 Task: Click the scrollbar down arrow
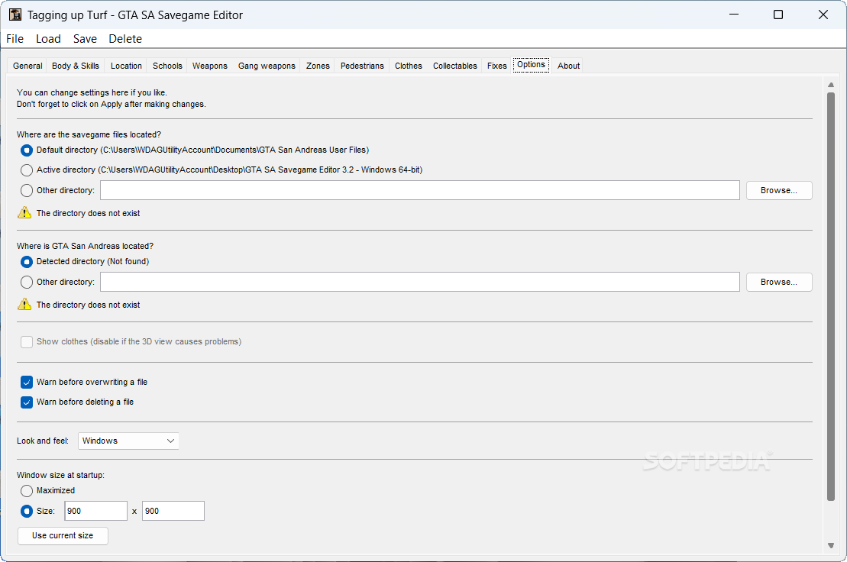(x=831, y=546)
